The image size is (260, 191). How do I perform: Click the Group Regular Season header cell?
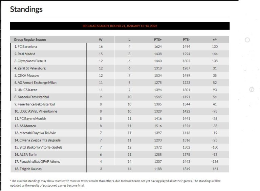pyautogui.click(x=30, y=40)
